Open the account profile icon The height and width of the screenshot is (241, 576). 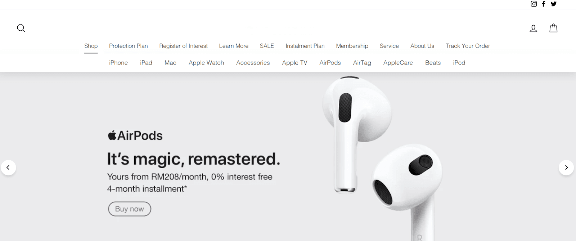coord(533,28)
